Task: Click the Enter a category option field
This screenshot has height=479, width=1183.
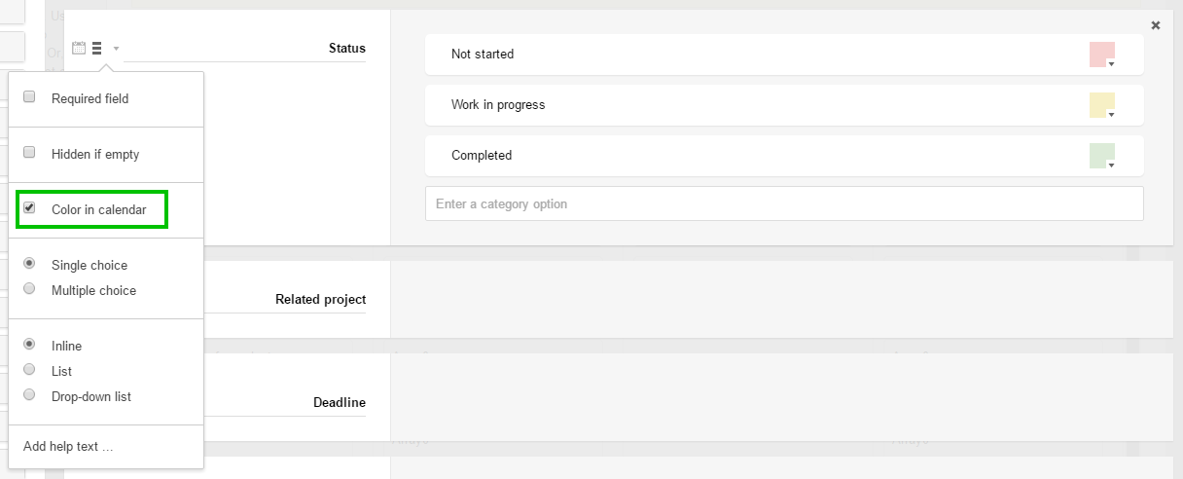Action: [784, 203]
